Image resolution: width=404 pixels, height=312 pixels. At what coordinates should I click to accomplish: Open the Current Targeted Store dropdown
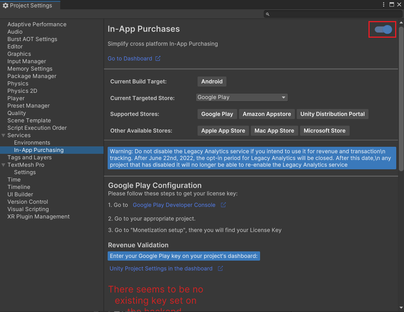pyautogui.click(x=242, y=97)
